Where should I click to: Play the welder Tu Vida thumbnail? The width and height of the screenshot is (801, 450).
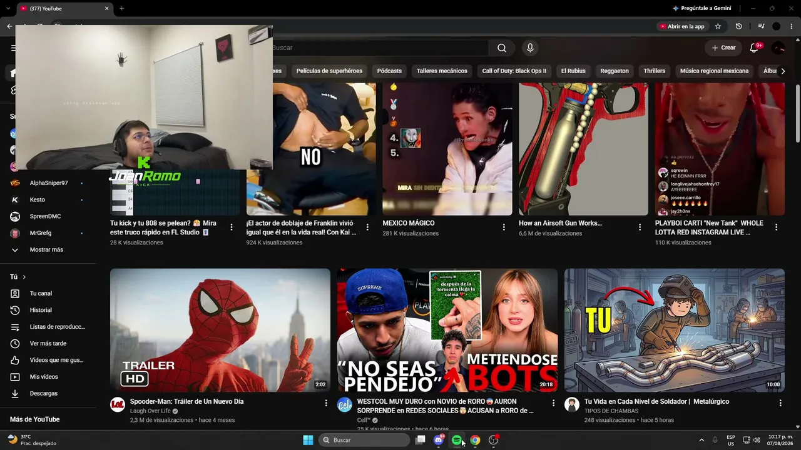(675, 330)
